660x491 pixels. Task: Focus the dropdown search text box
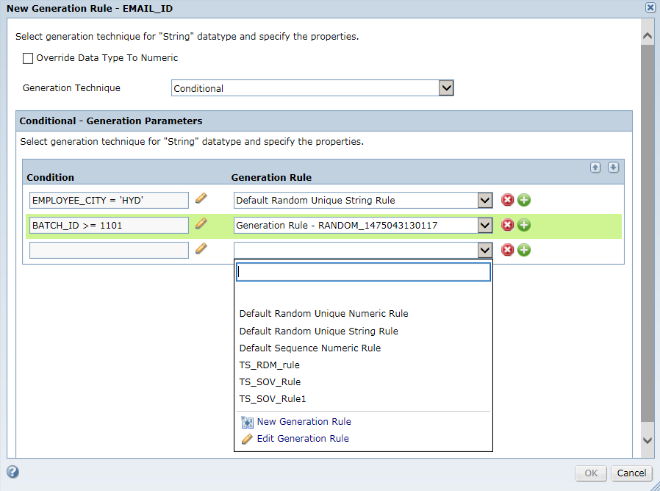[x=363, y=272]
